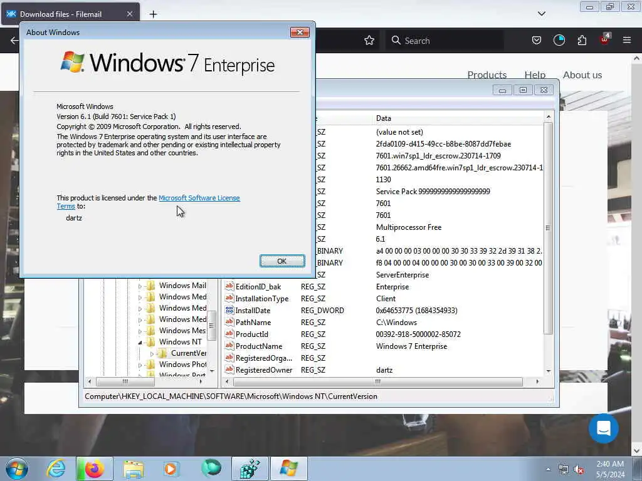Image resolution: width=642 pixels, height=481 pixels.
Task: Click the uBlock Origin toolbar icon
Action: point(604,39)
